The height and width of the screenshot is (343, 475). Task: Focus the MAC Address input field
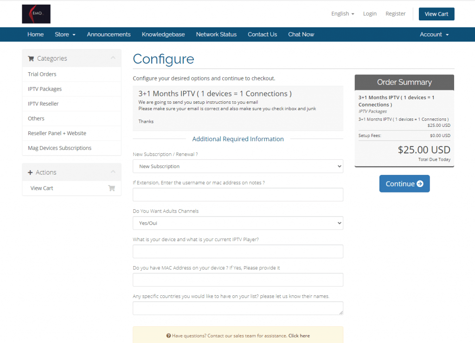click(x=238, y=280)
